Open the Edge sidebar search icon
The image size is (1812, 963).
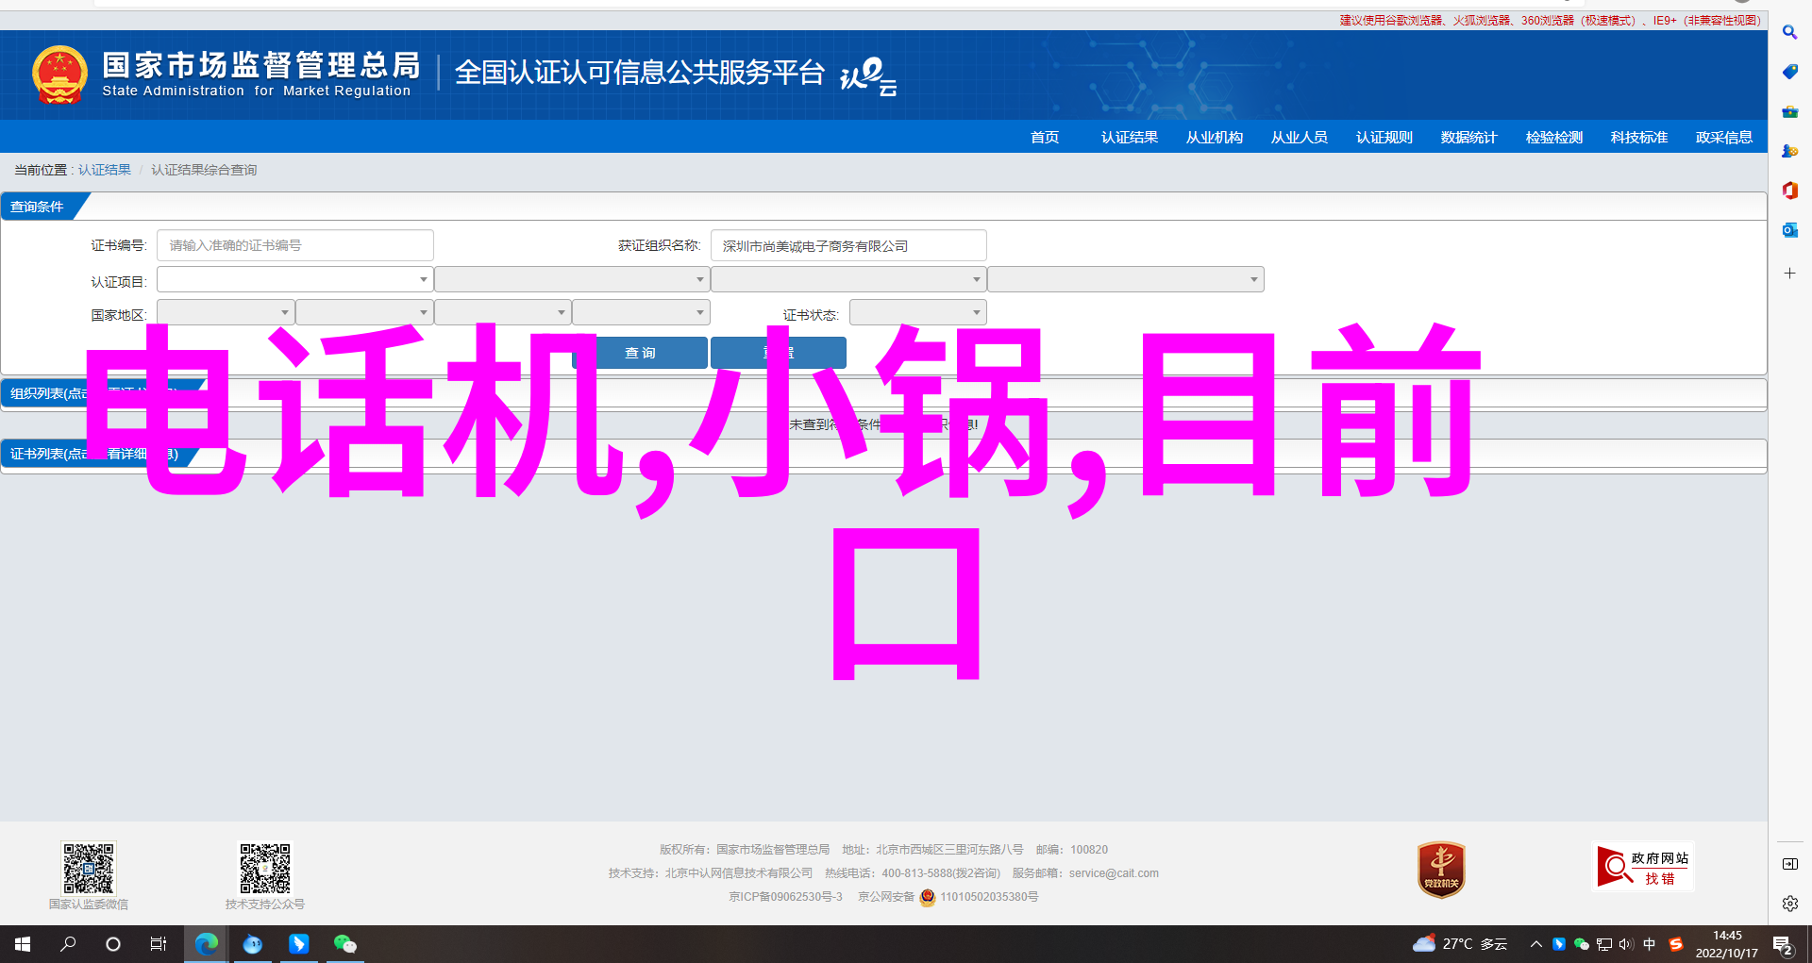click(1789, 32)
